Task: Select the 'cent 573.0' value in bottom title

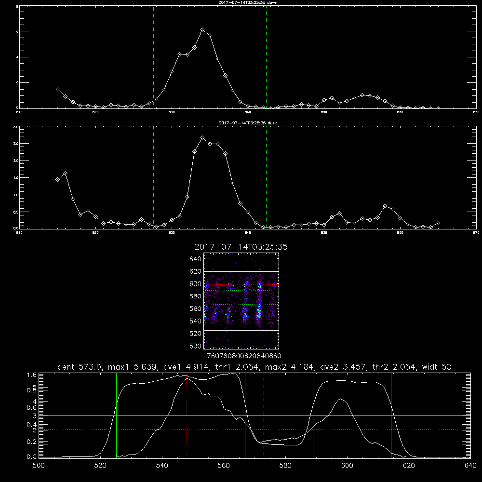Action: click(81, 367)
